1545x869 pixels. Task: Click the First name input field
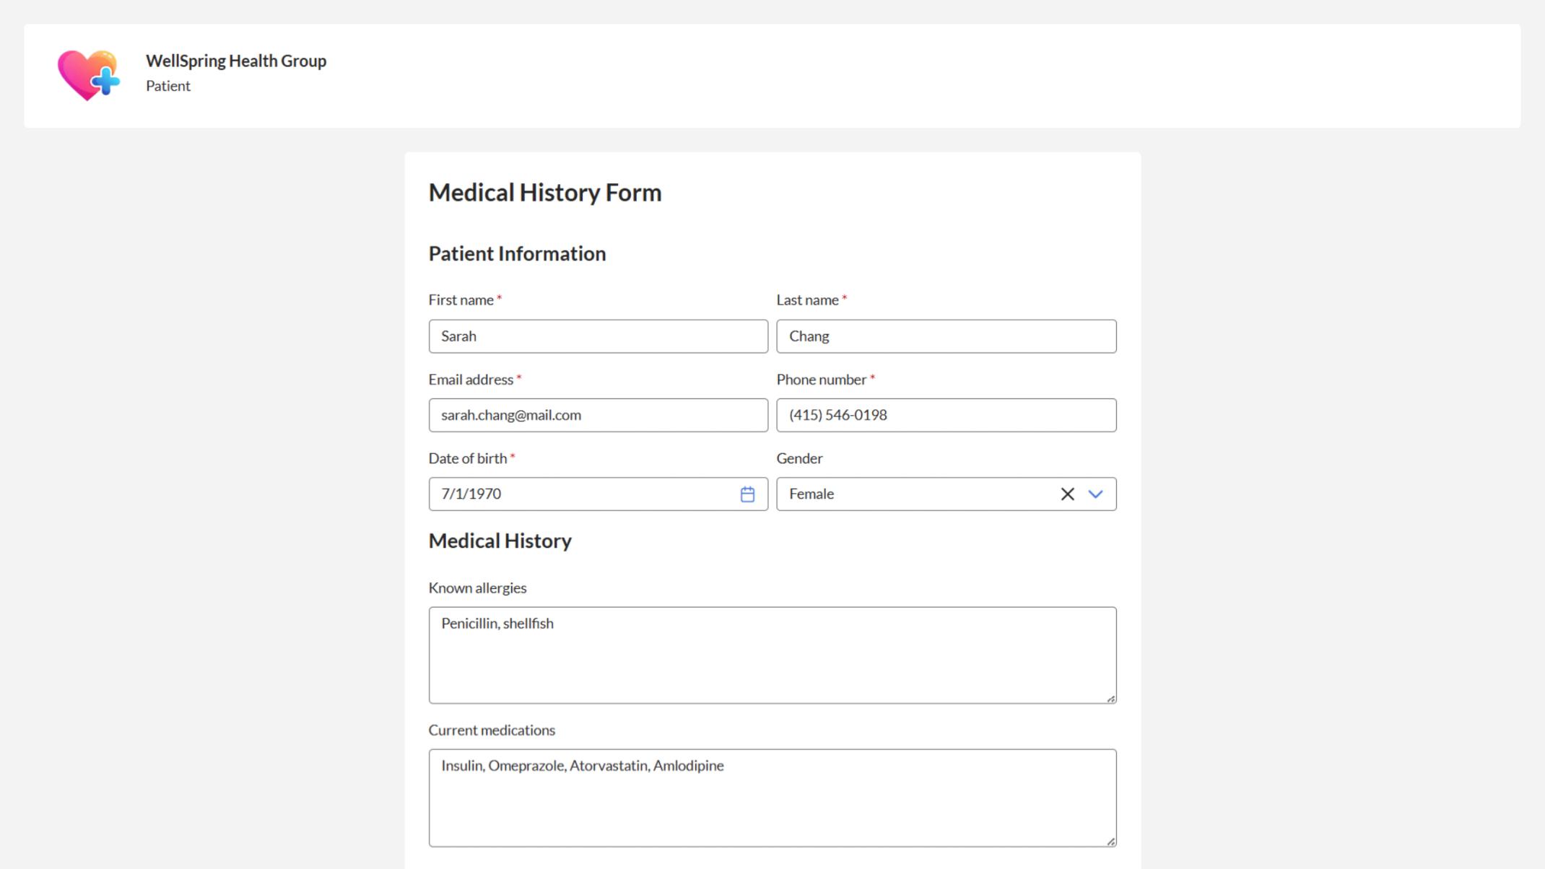(x=598, y=336)
